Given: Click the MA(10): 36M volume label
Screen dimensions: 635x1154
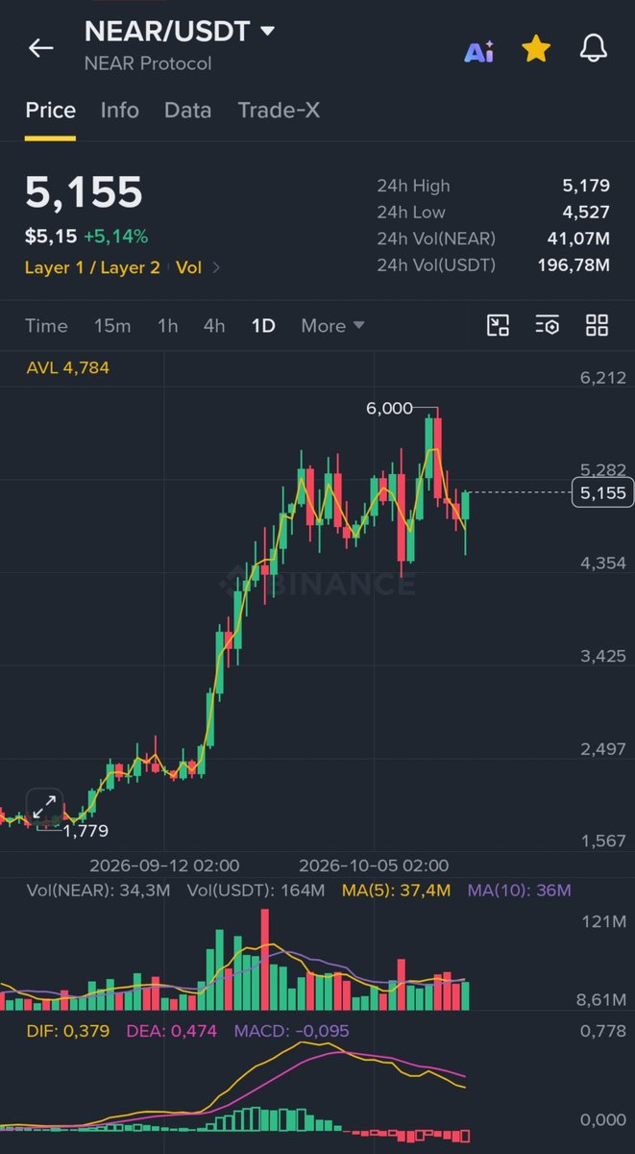Looking at the screenshot, I should click(x=520, y=891).
